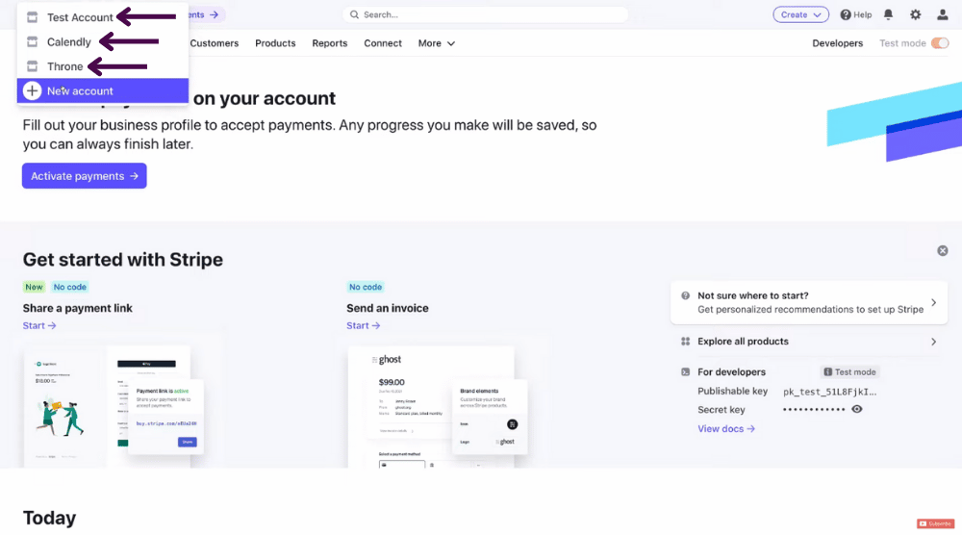Open the View docs link

point(725,429)
